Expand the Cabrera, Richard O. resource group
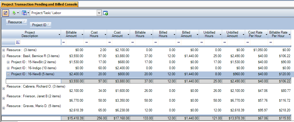The image size is (294, 122). (3, 89)
